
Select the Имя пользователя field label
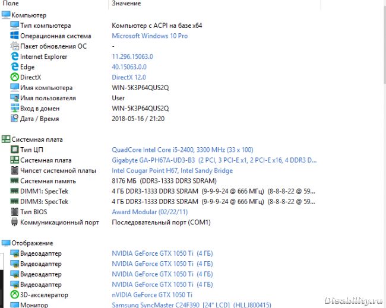[x=48, y=98]
